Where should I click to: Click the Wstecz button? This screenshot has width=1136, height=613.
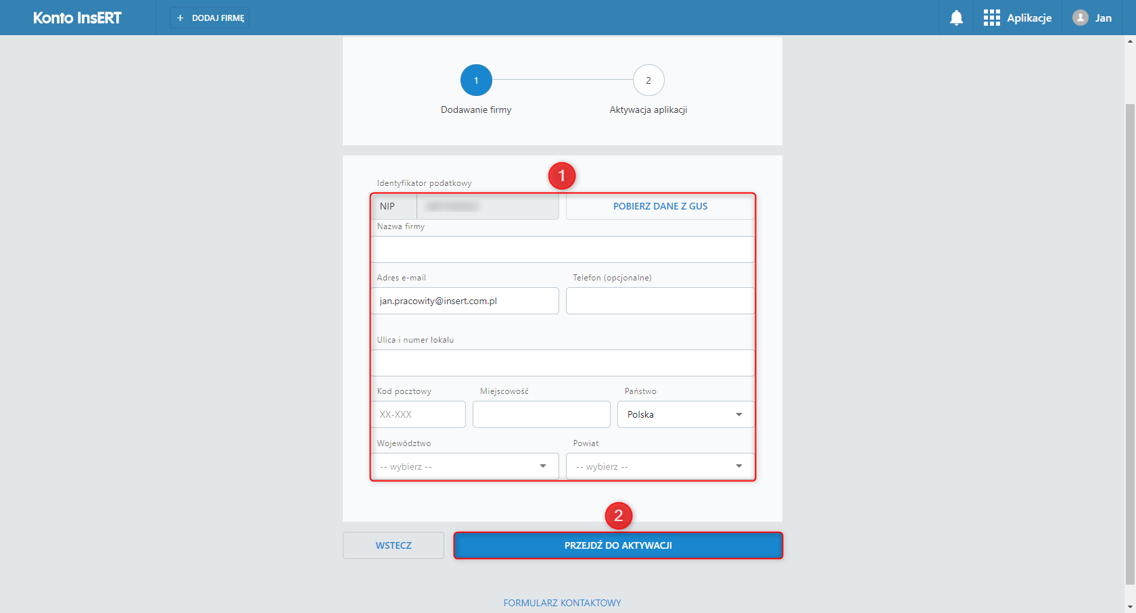(394, 545)
